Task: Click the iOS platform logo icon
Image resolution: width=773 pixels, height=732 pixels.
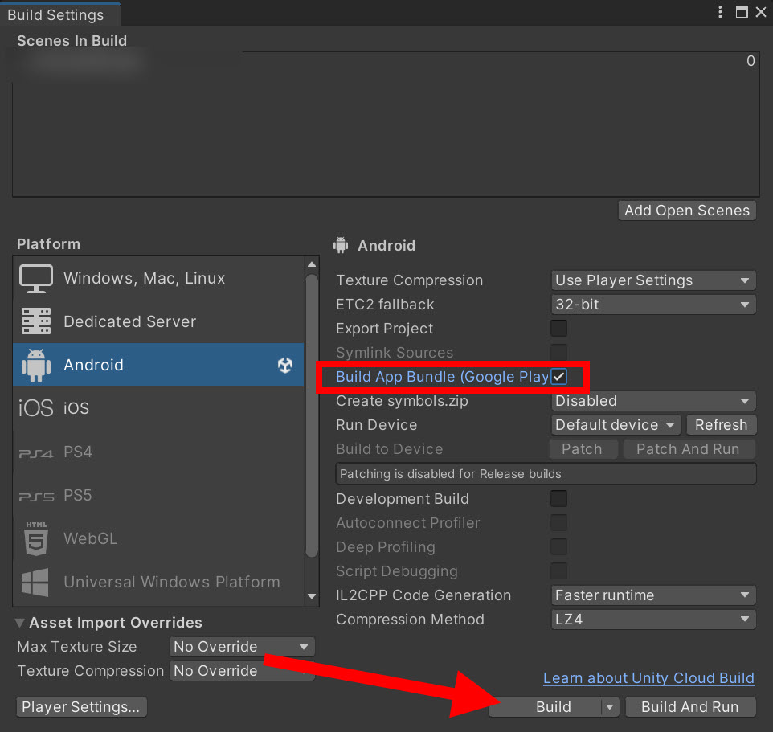Action: click(x=36, y=408)
